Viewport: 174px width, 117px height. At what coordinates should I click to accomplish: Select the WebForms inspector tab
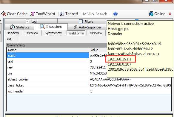[76, 33]
